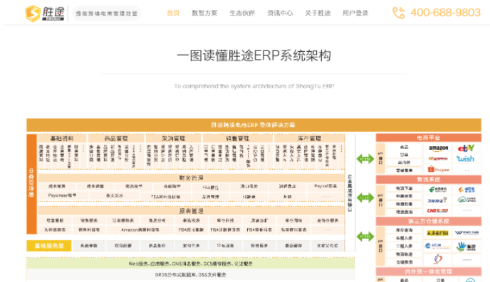Click the yellow 基础服务层 label

49,246
